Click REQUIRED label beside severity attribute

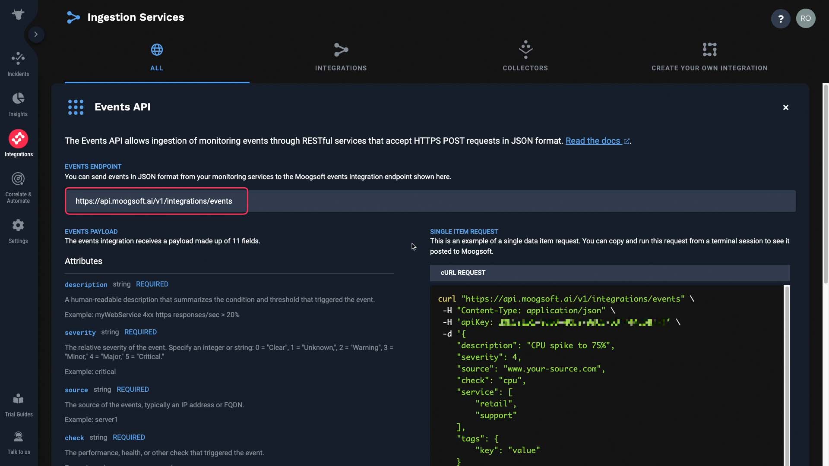140,332
